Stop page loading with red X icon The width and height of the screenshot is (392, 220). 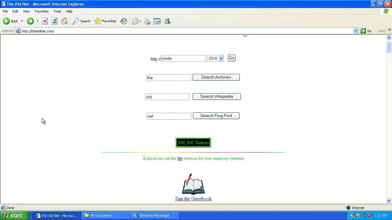45,21
